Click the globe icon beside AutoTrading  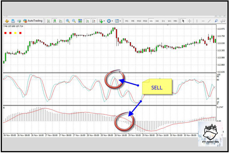(x=19, y=21)
